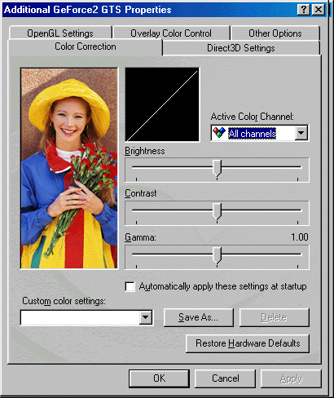Image resolution: width=334 pixels, height=398 pixels.
Task: Click the preview photo of the woman
Action: coord(69,168)
